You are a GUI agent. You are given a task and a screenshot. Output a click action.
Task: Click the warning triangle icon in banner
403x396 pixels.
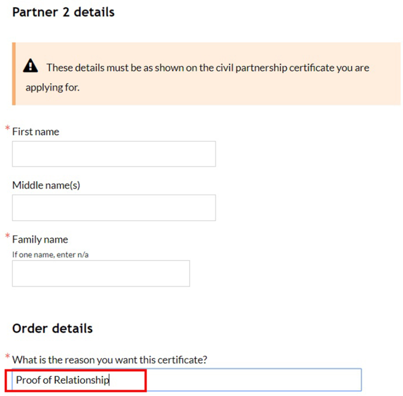click(x=31, y=66)
